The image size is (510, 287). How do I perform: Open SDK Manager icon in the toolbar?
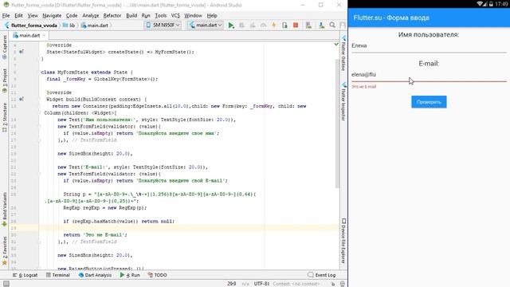click(321, 25)
